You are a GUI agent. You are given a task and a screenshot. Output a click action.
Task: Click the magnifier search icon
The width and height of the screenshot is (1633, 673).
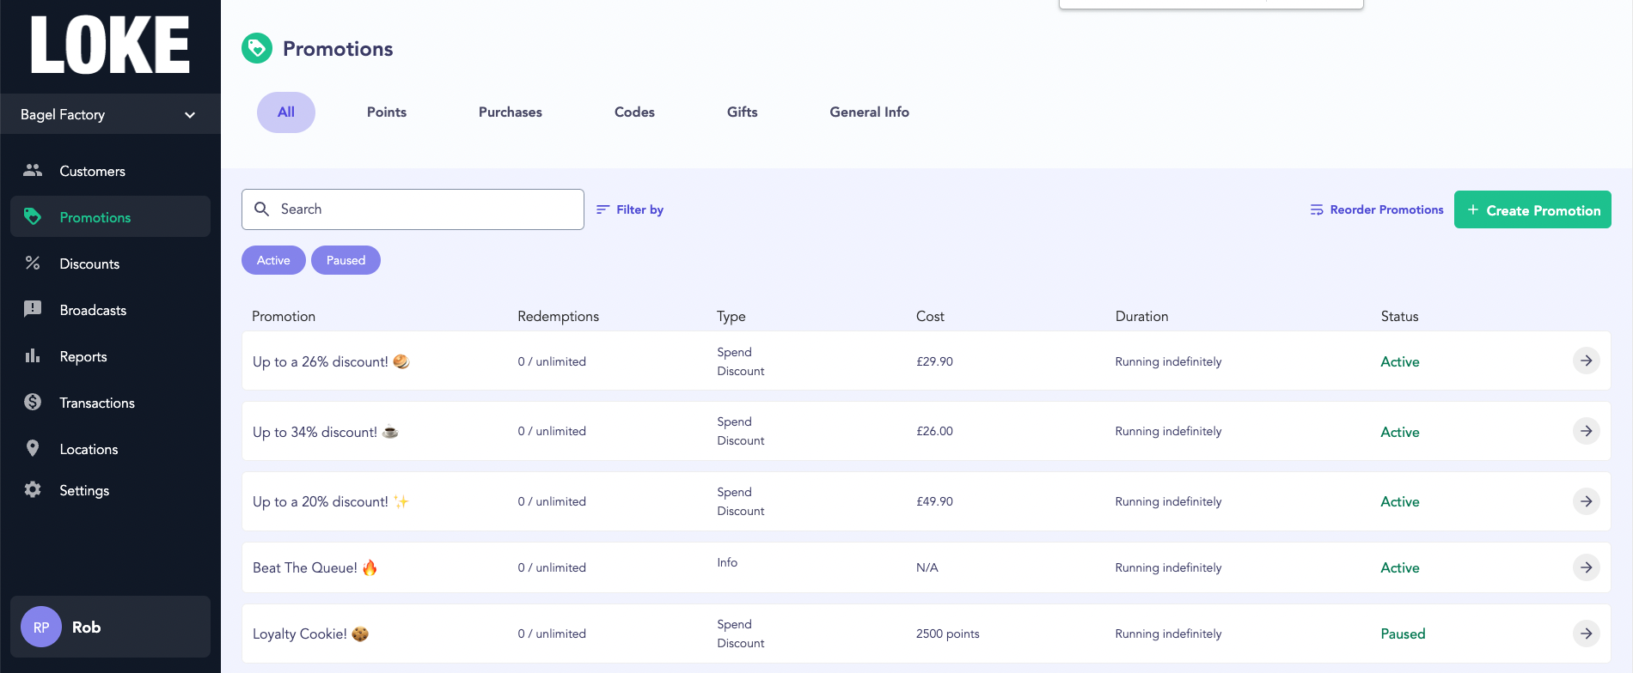tap(262, 209)
